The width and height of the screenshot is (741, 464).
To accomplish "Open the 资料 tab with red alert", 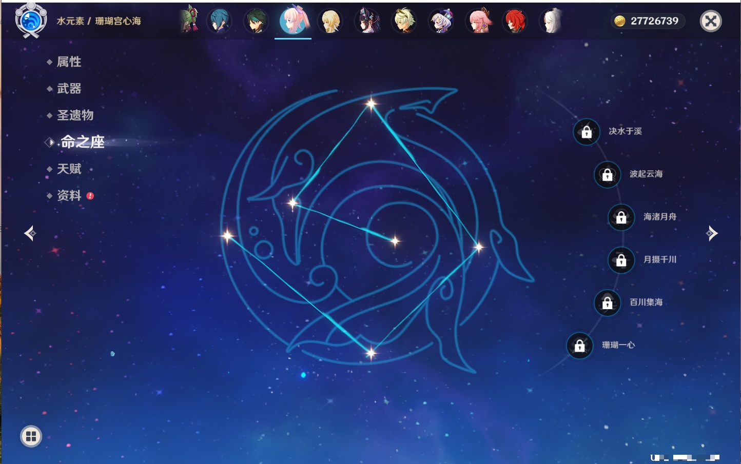I will pyautogui.click(x=69, y=195).
